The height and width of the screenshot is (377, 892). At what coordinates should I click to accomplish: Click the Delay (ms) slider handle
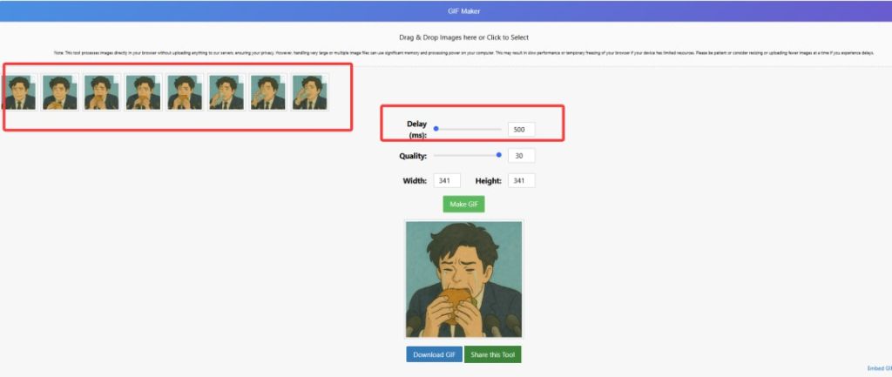(x=436, y=129)
